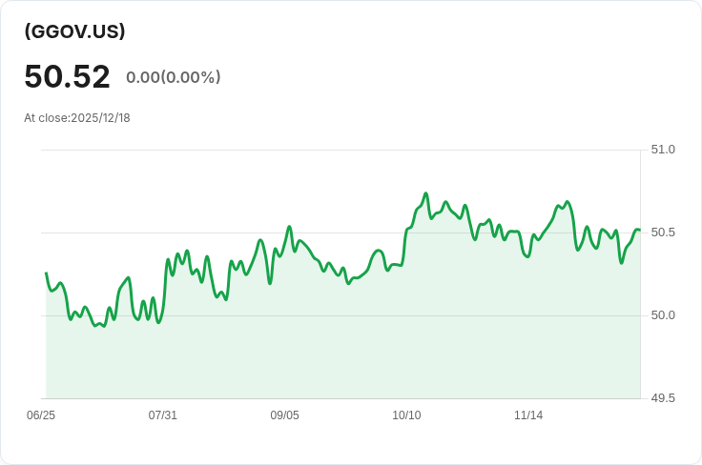Select the 07/31 date label

163,415
